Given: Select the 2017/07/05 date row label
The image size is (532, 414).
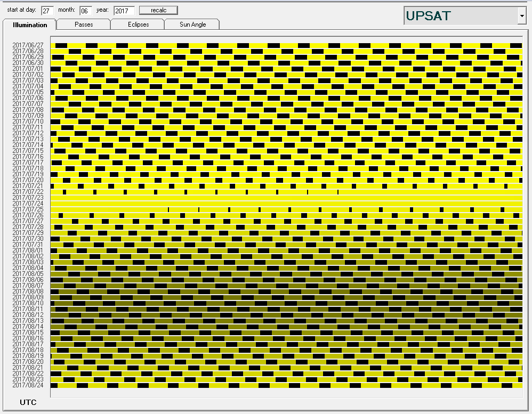Looking at the screenshot, I should tap(28, 92).
